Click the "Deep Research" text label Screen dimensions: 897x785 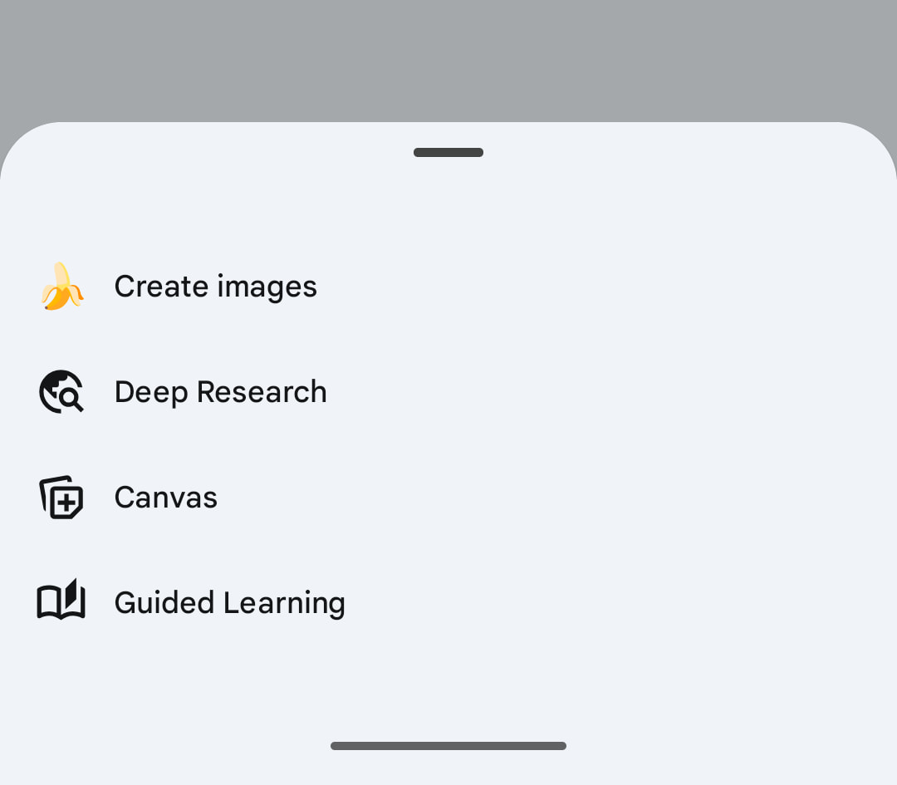coord(220,391)
